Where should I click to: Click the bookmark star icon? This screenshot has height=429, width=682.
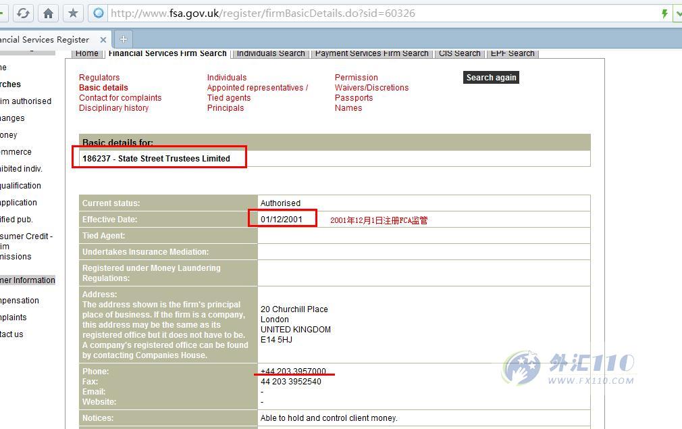coord(73,14)
